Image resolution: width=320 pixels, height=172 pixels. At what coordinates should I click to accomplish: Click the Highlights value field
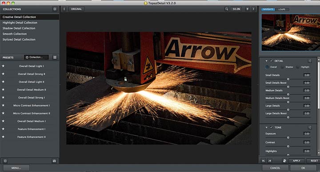pyautogui.click(x=307, y=151)
